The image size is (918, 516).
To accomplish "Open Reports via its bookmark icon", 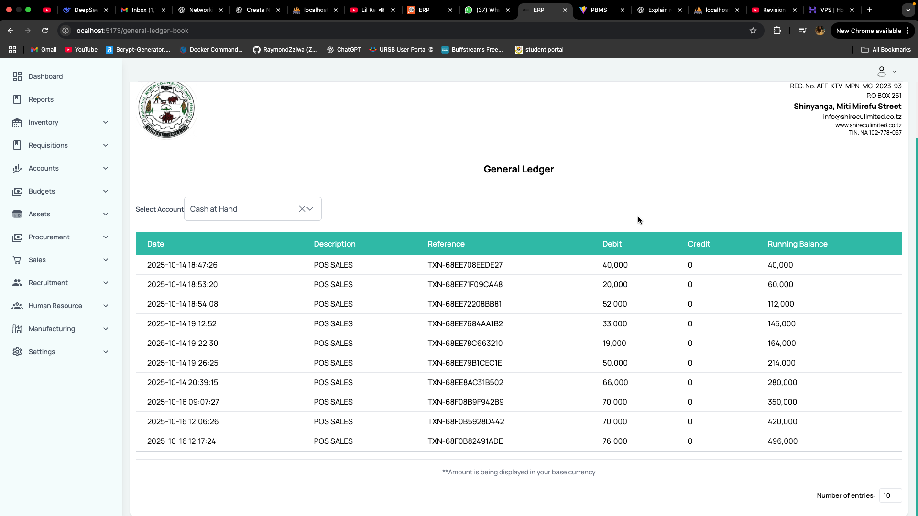I will [17, 99].
